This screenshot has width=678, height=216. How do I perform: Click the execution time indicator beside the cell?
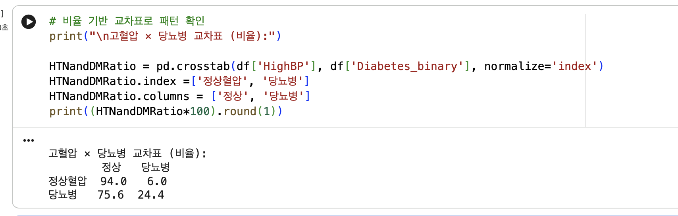(4, 27)
